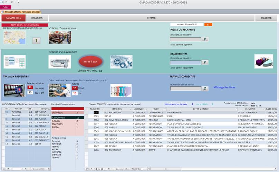This screenshot has height=172, width=279.
Task: Click the TECH01 entry in Auteurs prévus list
Action: click(55, 146)
